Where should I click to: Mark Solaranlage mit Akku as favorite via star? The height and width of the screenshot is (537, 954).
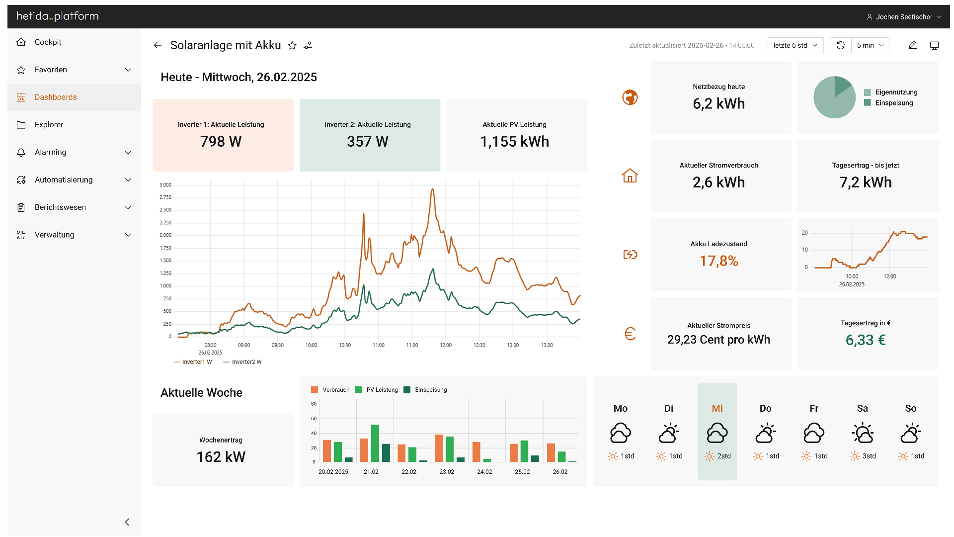[292, 45]
